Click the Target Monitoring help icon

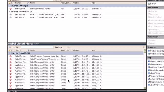coord(149,76)
